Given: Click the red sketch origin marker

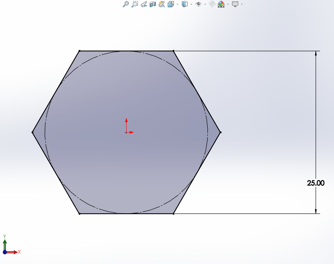Looking at the screenshot, I should (126, 132).
